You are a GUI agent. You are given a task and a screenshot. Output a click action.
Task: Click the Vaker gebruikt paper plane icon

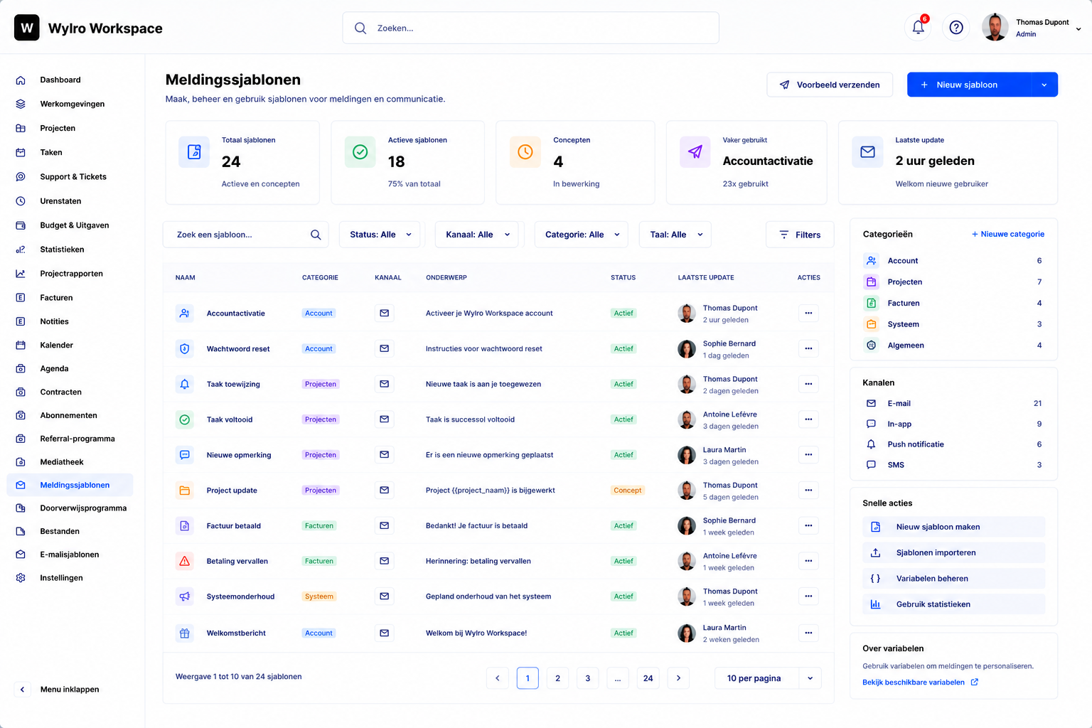[x=695, y=151]
